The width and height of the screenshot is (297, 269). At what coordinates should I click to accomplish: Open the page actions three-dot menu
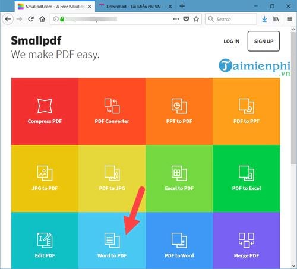pyautogui.click(x=176, y=19)
